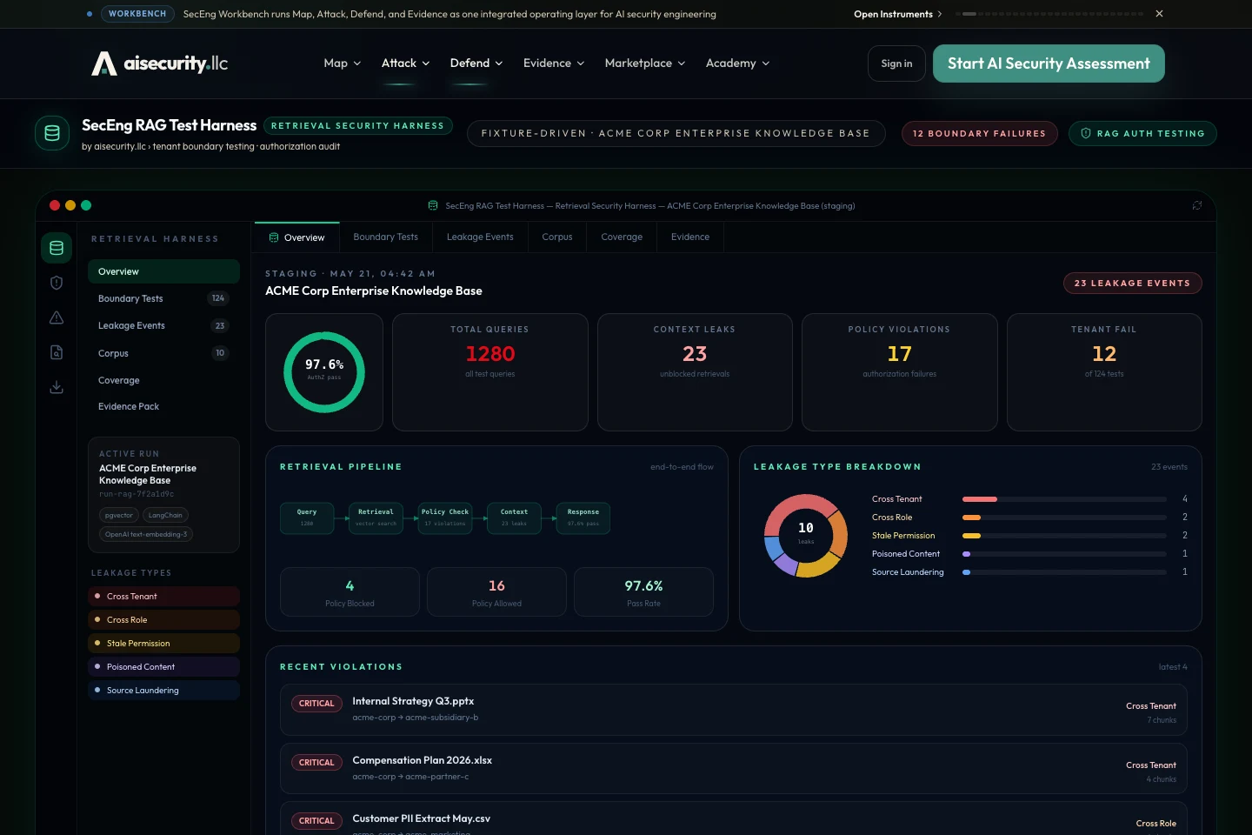Open Leakage Events in the sidebar

pos(163,325)
